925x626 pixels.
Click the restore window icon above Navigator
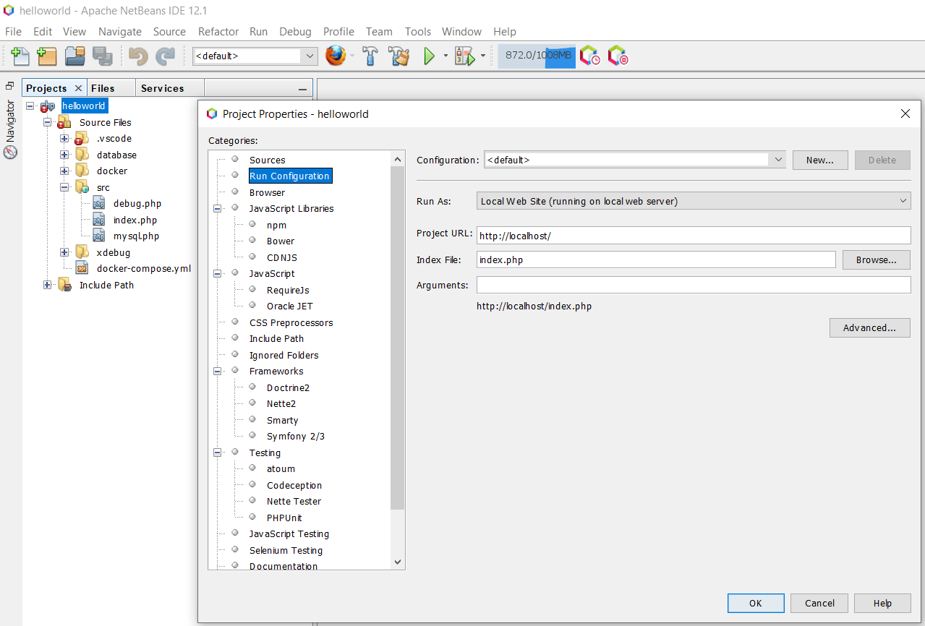pos(10,85)
